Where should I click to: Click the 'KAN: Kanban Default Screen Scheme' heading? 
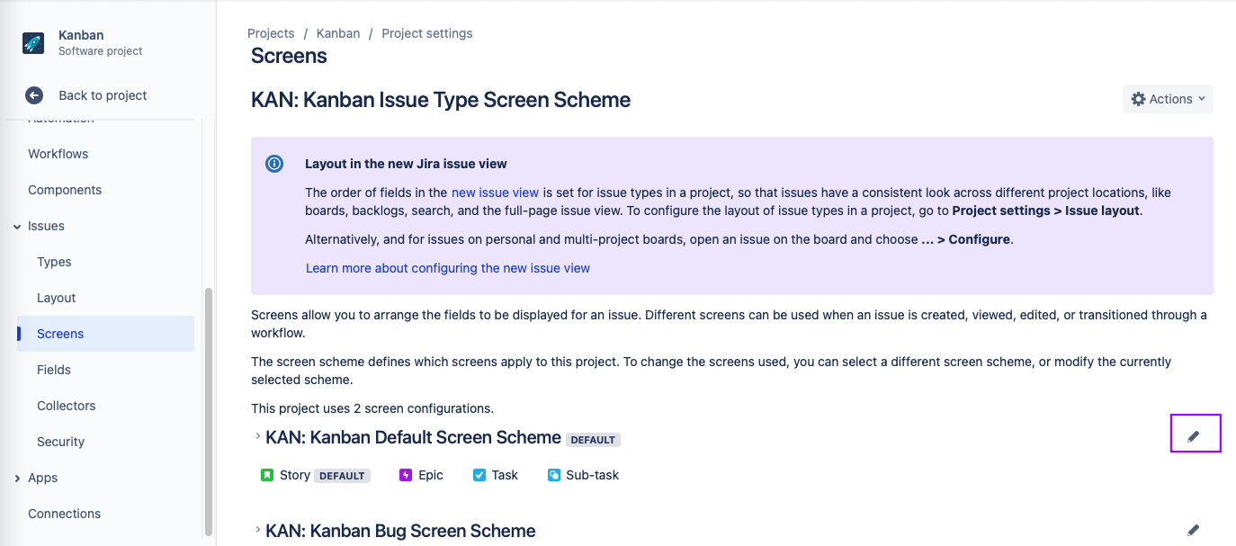point(413,437)
